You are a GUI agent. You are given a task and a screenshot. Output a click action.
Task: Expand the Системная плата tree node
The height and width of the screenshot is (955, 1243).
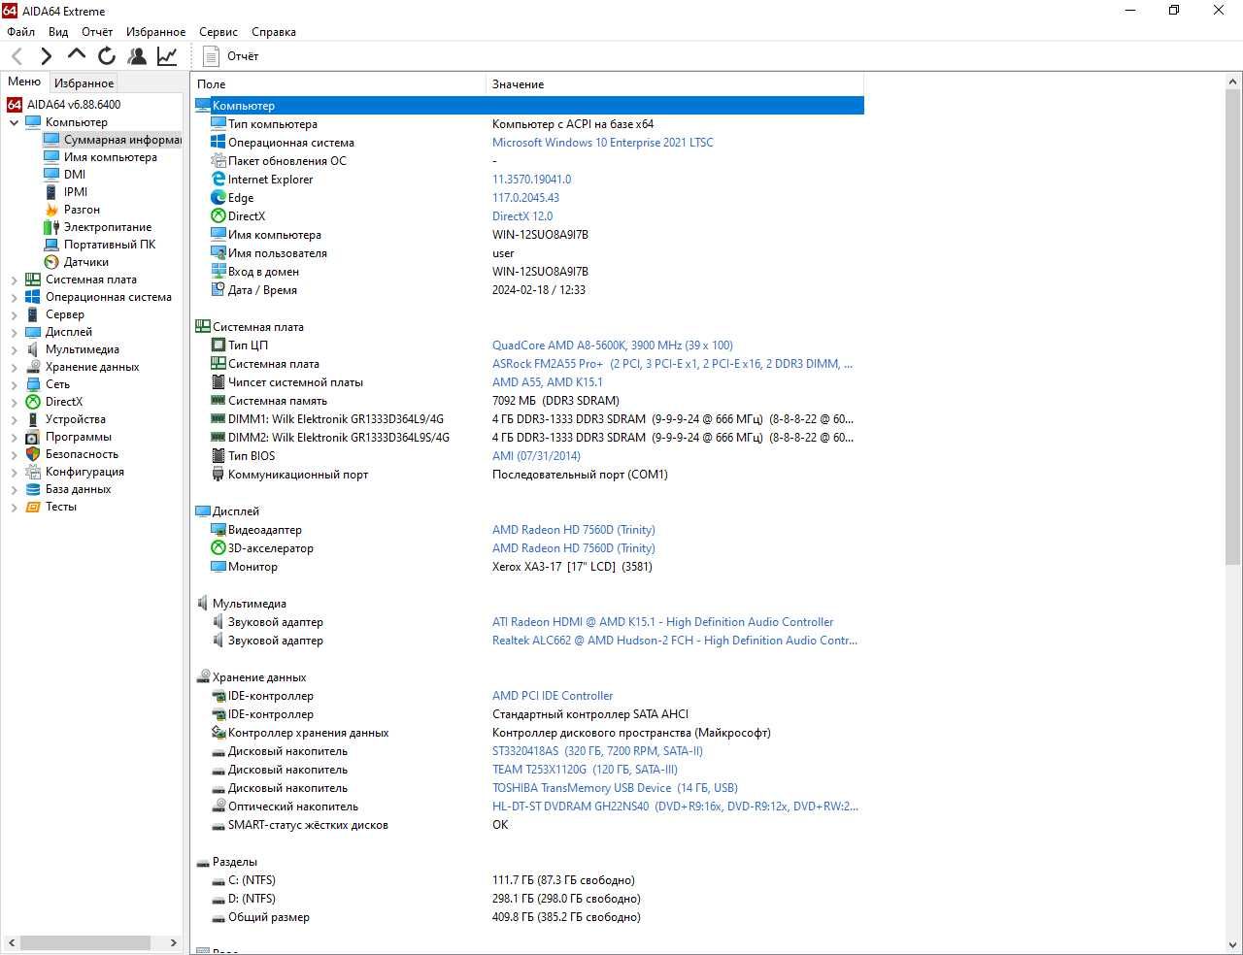click(14, 280)
